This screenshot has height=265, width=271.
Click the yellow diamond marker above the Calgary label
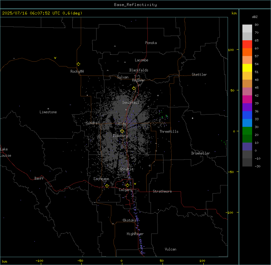127,185
